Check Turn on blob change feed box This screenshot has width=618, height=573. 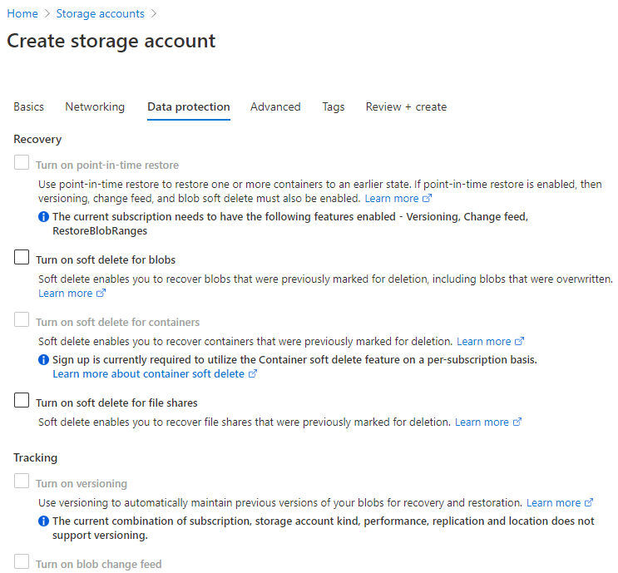tap(22, 563)
